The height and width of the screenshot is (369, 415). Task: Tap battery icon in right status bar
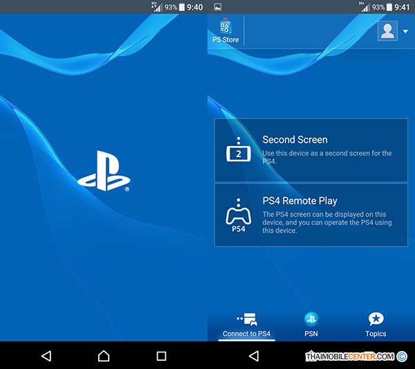(x=389, y=7)
